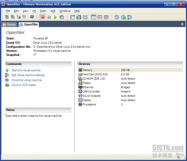Click Clone to ACE master link
Viewport: 187px width, 161px height.
point(24,85)
